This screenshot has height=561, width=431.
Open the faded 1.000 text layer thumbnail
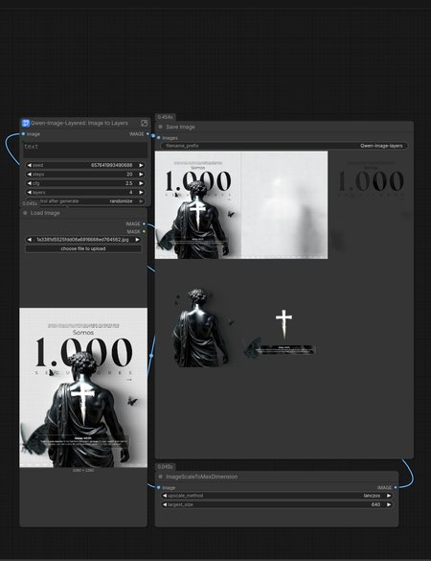371,204
